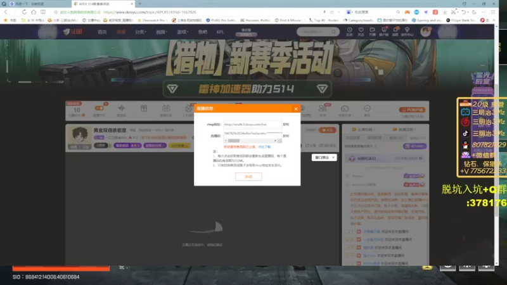Select 直播 in Douyu navigation
Screen dimensions: 507x285
pyautogui.click(x=121, y=32)
